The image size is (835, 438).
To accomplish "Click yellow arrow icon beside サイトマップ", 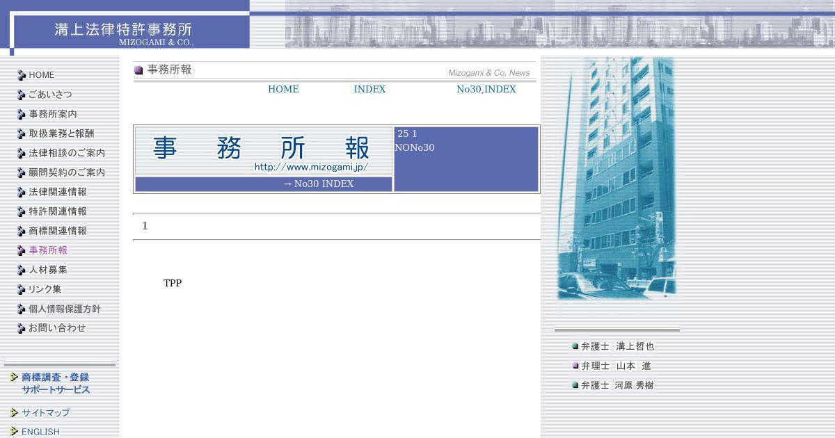I will click(x=14, y=413).
